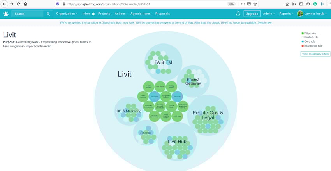Bookmark this page with the star
The width and height of the screenshot is (331, 171).
(x=255, y=4)
